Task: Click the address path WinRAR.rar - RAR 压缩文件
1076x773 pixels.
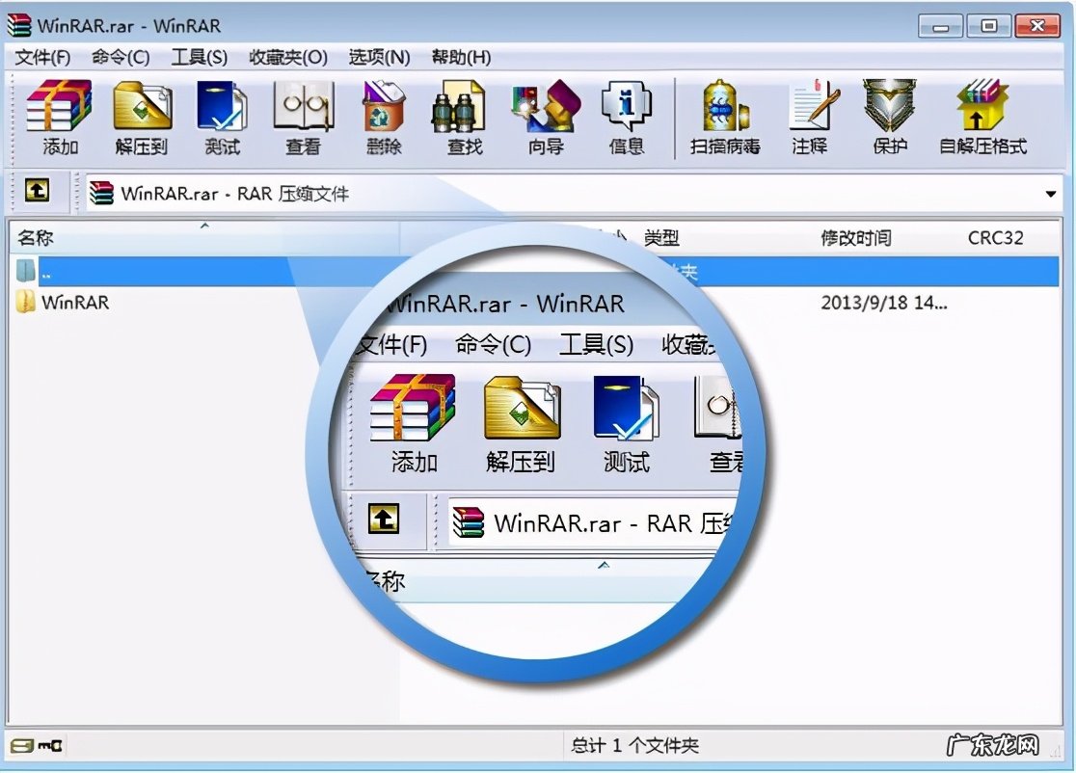Action: (234, 194)
